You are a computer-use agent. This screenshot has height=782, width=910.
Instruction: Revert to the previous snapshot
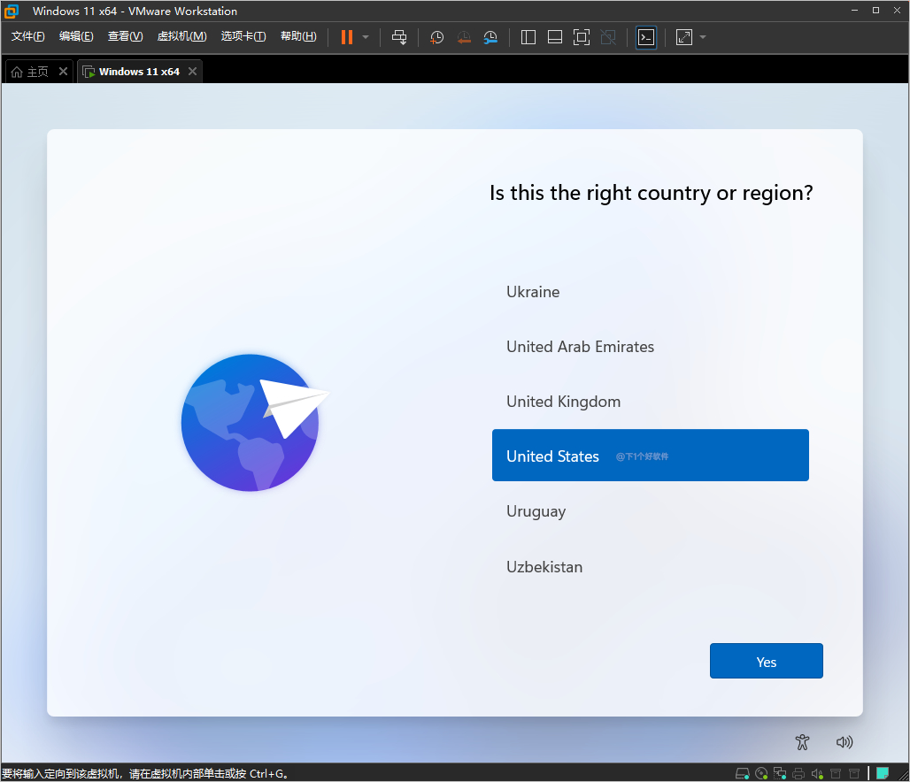(x=464, y=37)
